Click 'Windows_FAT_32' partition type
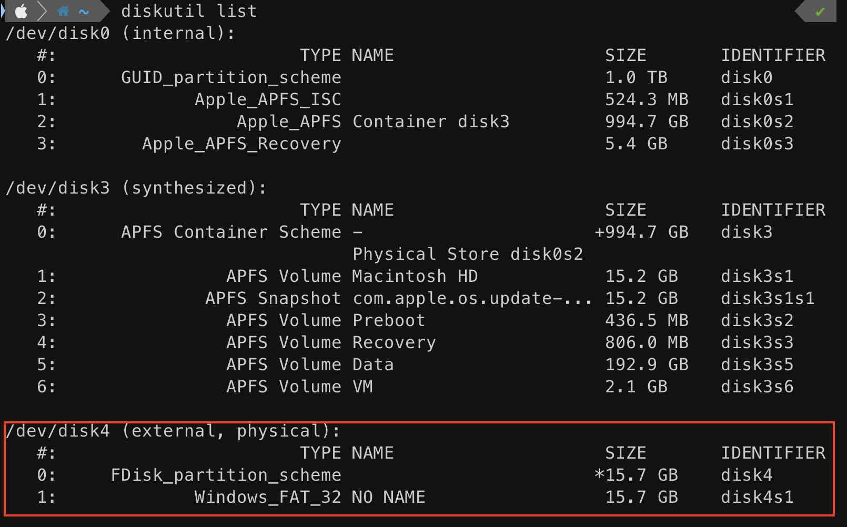The width and height of the screenshot is (847, 527). point(268,497)
